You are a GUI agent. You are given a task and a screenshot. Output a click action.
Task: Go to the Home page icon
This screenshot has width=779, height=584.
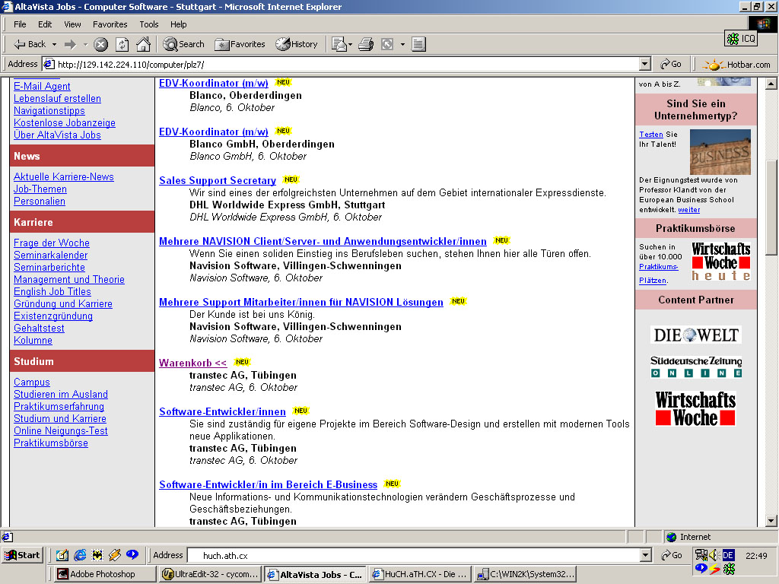tap(143, 44)
